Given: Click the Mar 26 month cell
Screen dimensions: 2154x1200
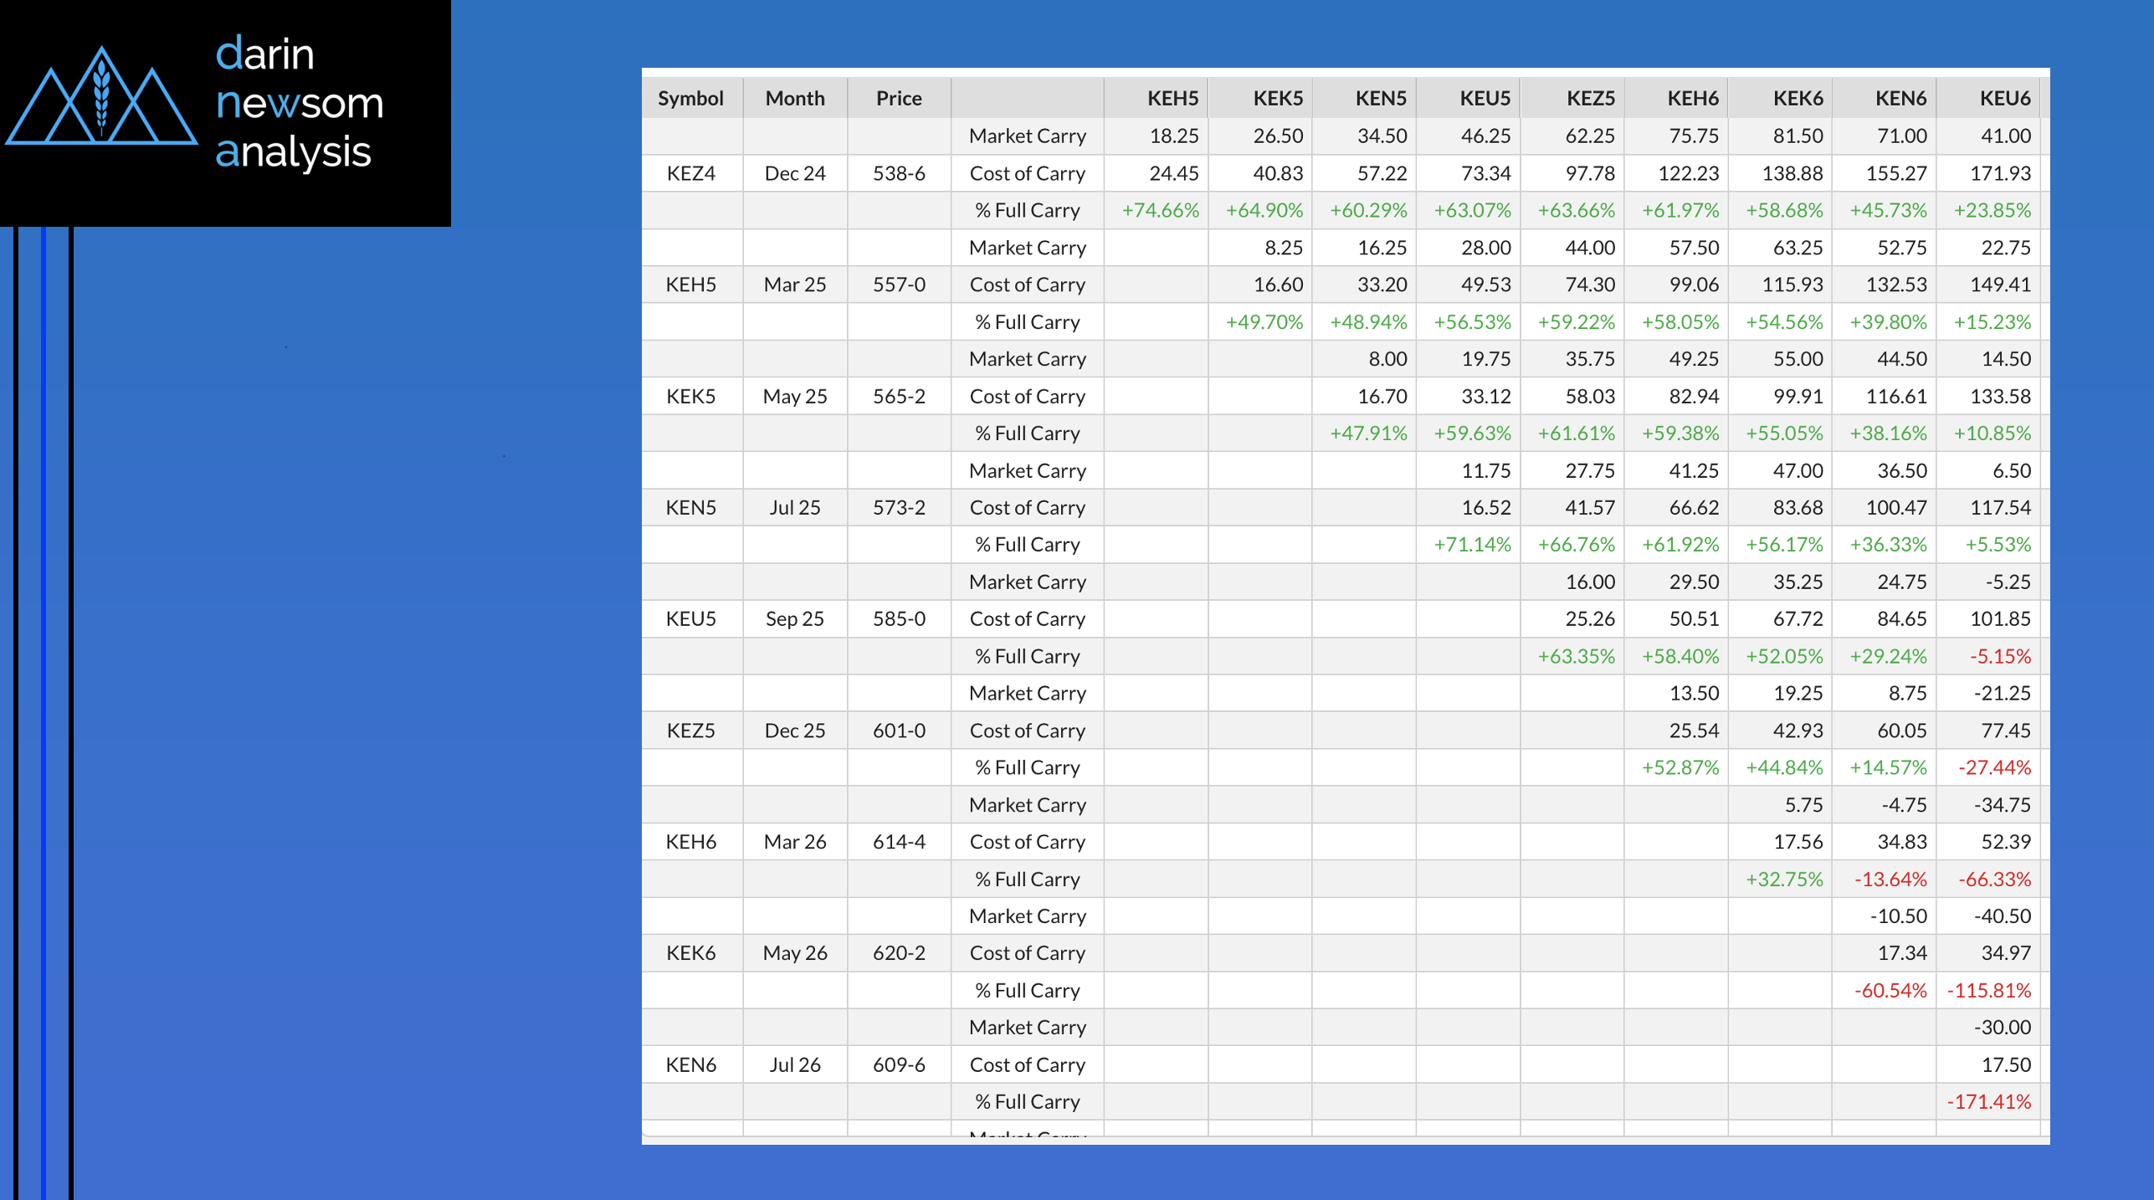Looking at the screenshot, I should [794, 842].
